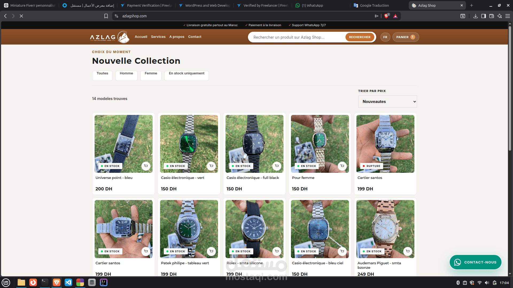Add Casio électronique - vert to cart
Image resolution: width=513 pixels, height=288 pixels.
tap(211, 166)
